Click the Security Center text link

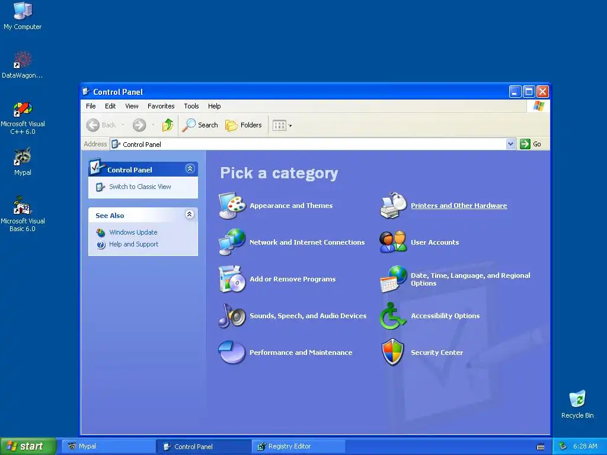coord(437,353)
